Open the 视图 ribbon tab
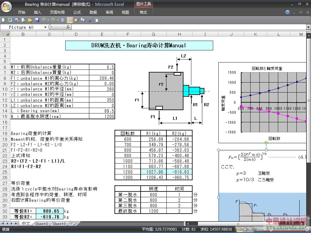This screenshot has width=311, height=233. click(x=125, y=12)
